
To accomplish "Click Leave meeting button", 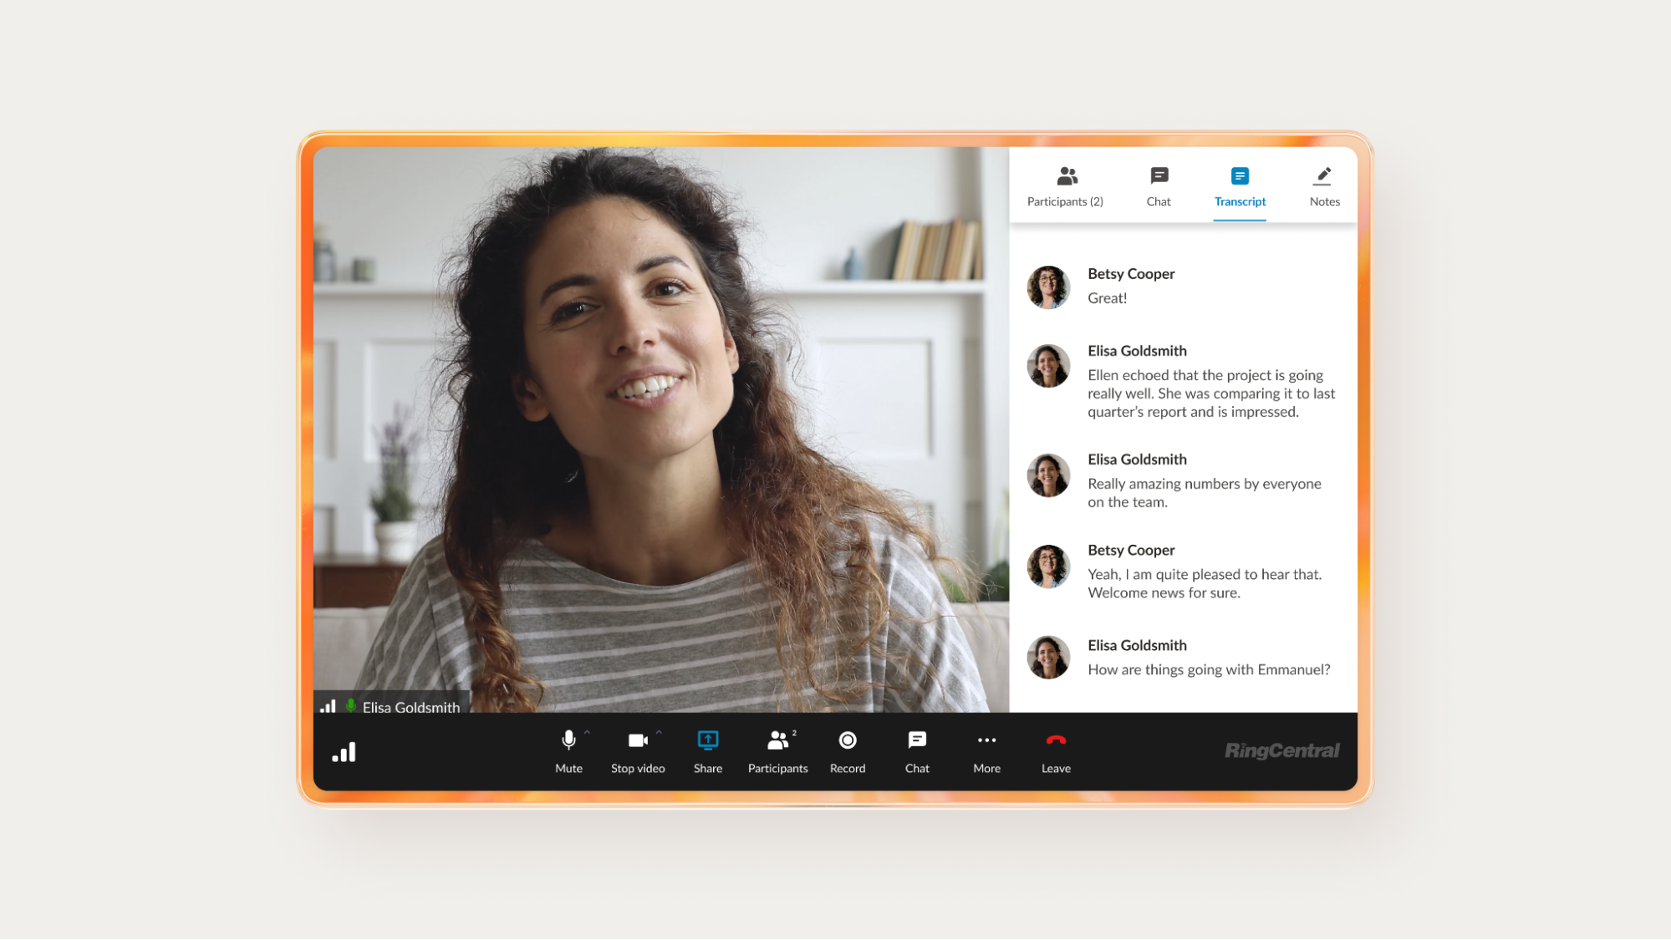I will tap(1055, 750).
